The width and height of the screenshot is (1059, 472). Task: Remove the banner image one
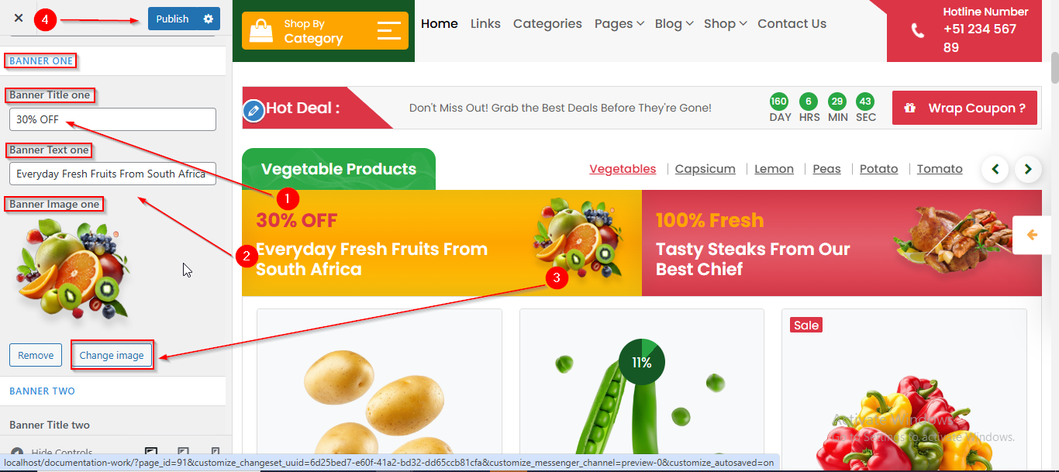pos(36,355)
